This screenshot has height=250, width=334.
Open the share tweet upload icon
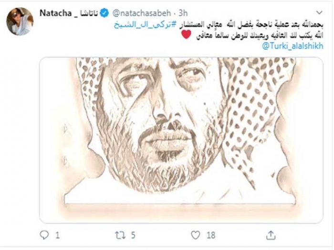[x=271, y=235]
